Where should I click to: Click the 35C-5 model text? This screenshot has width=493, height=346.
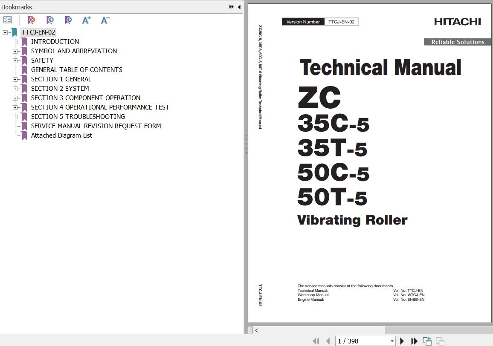click(333, 123)
